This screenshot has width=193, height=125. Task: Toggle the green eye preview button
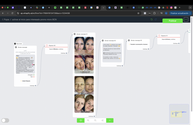pos(81,120)
